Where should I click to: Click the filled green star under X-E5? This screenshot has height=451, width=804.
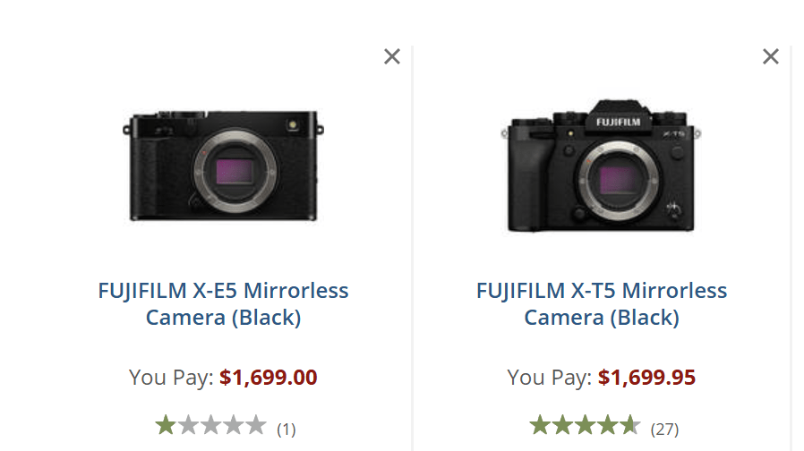(166, 425)
